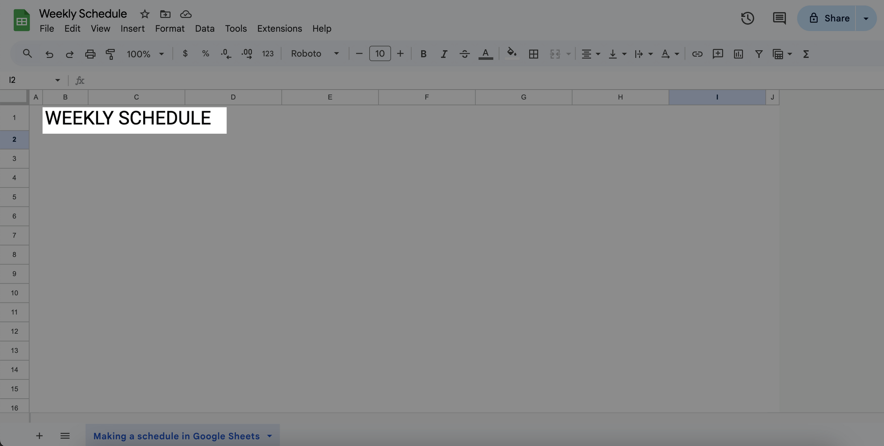The image size is (884, 446).
Task: Open the sheet tab options arrow
Action: click(x=270, y=436)
